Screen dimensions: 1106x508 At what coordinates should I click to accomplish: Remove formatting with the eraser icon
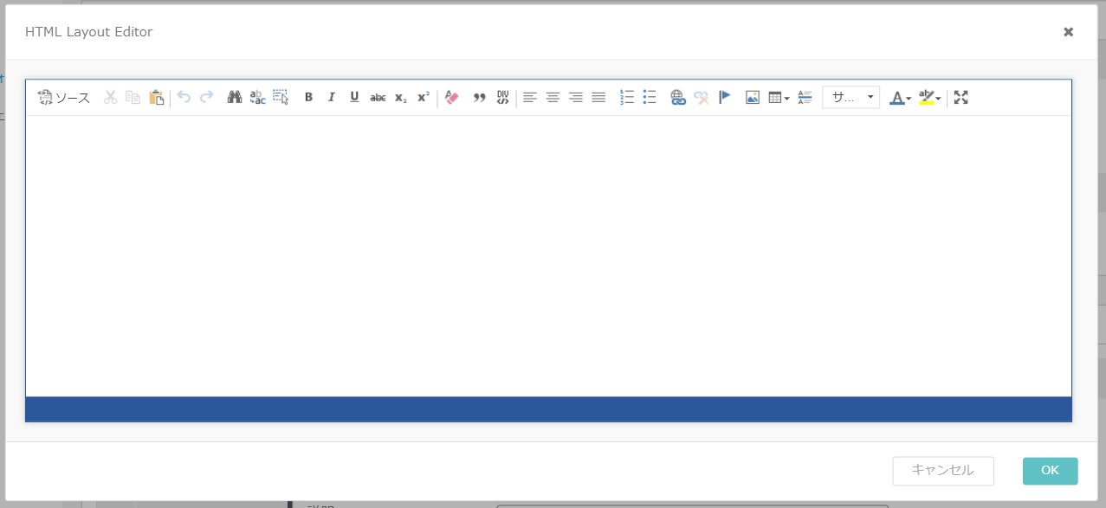point(451,98)
